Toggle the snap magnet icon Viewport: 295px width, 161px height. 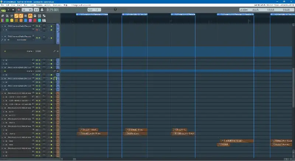(x=30, y=16)
